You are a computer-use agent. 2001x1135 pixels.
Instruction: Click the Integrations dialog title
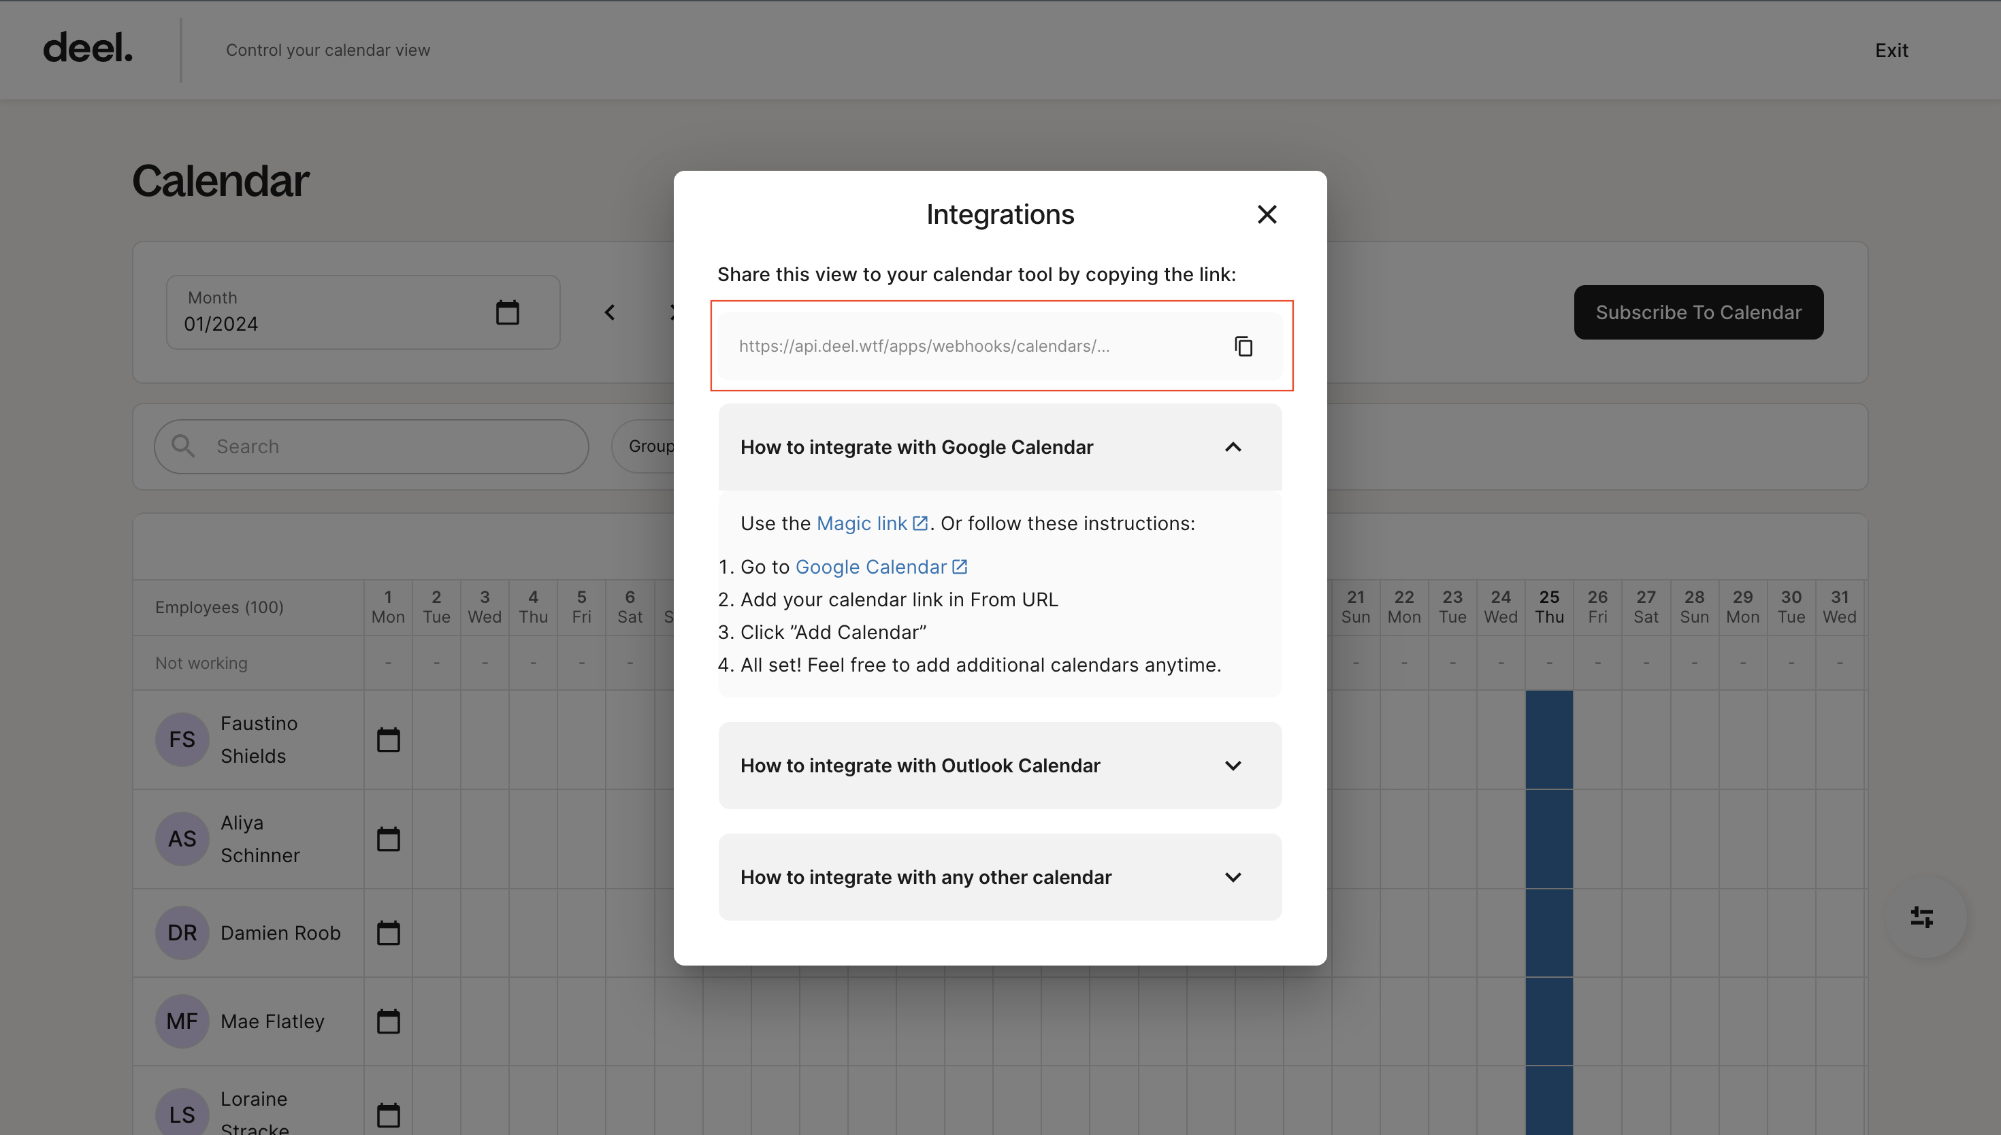click(1000, 214)
